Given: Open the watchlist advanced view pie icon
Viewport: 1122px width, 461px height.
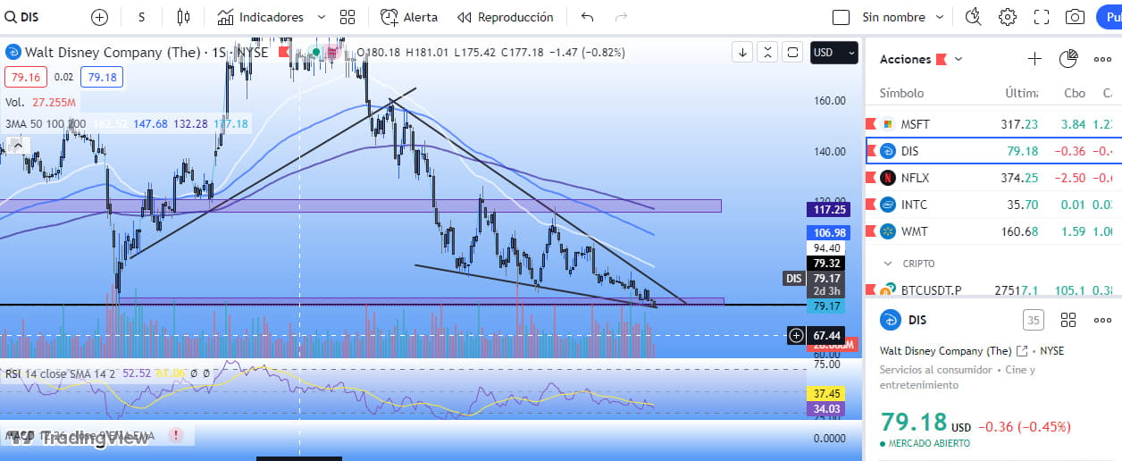Looking at the screenshot, I should coord(1068,59).
